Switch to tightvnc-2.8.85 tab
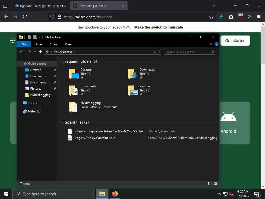265x199 pixels. [40, 6]
